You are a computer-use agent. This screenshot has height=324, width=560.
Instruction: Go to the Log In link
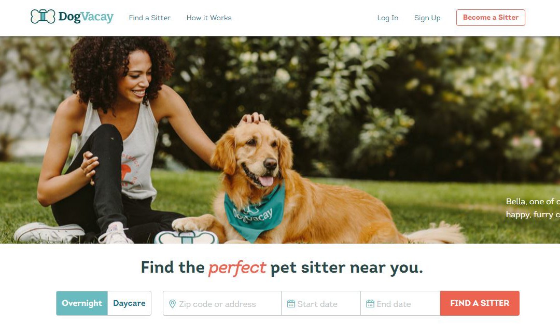[x=388, y=18]
